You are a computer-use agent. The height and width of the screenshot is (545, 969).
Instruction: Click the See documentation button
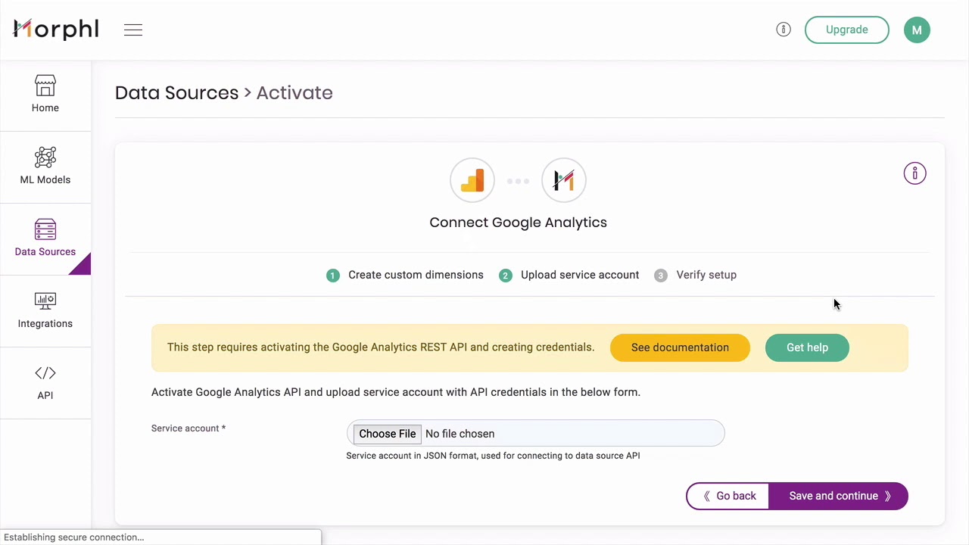pos(680,347)
